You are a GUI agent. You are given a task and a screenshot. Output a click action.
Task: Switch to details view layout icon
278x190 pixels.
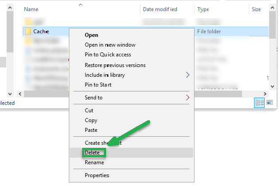(x=259, y=103)
